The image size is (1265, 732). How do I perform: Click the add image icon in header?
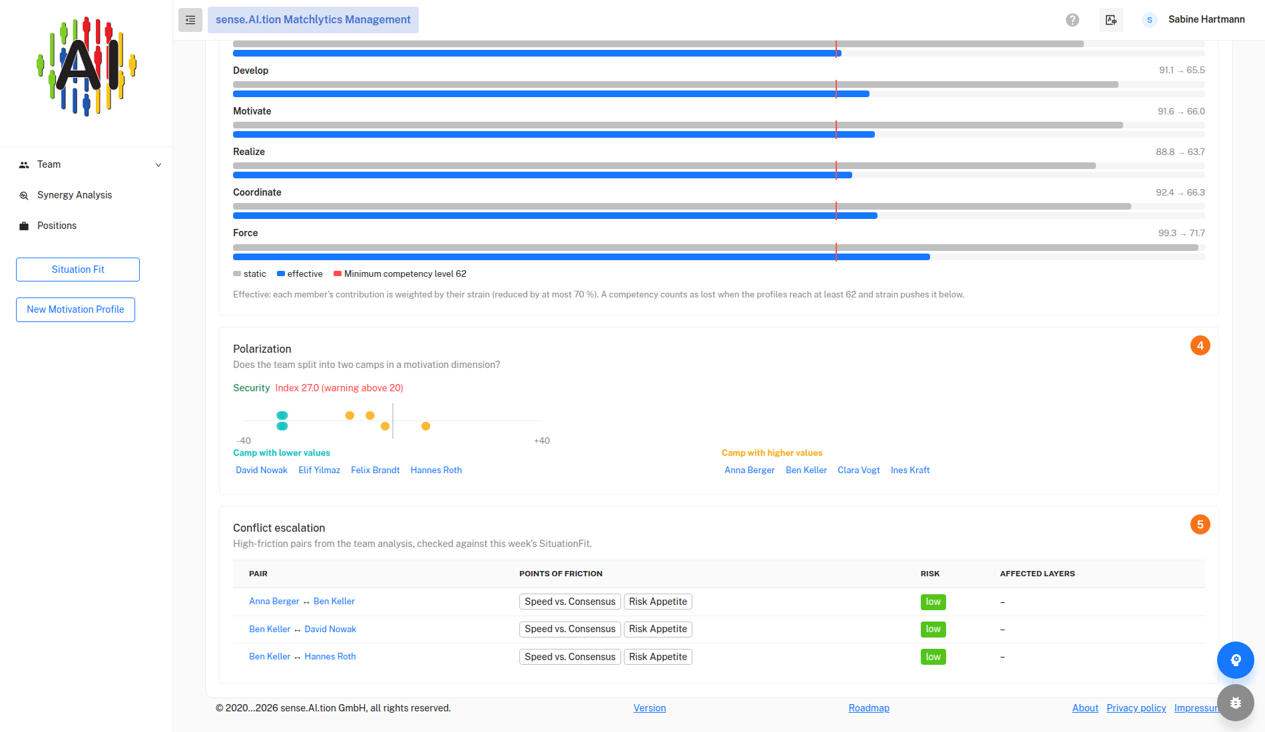pyautogui.click(x=1111, y=20)
